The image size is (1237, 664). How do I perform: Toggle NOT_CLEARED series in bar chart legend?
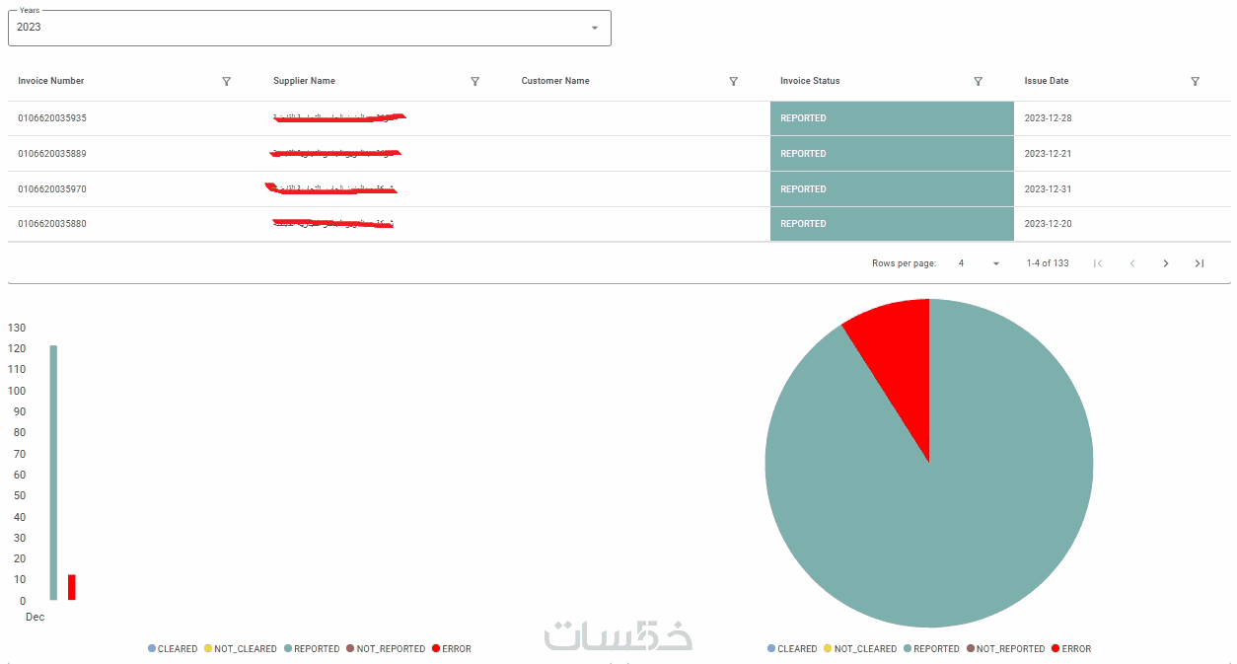click(x=241, y=649)
